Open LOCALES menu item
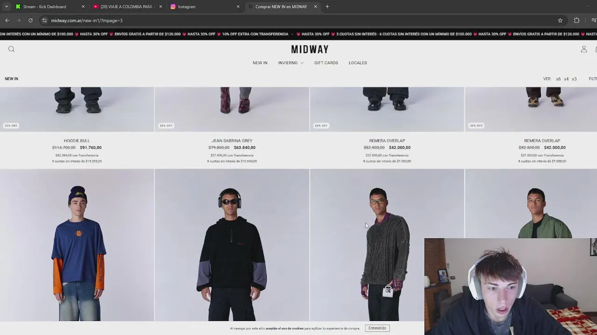597x335 pixels. point(358,63)
